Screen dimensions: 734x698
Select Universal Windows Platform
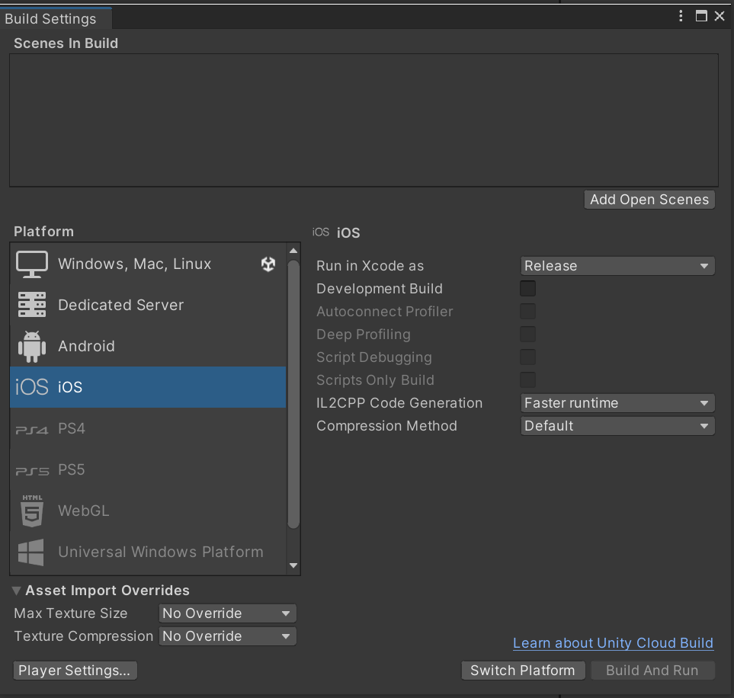(148, 552)
